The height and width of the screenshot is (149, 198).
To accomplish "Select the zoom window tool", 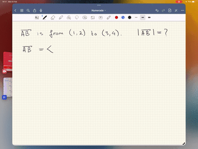I will [x=37, y=17].
